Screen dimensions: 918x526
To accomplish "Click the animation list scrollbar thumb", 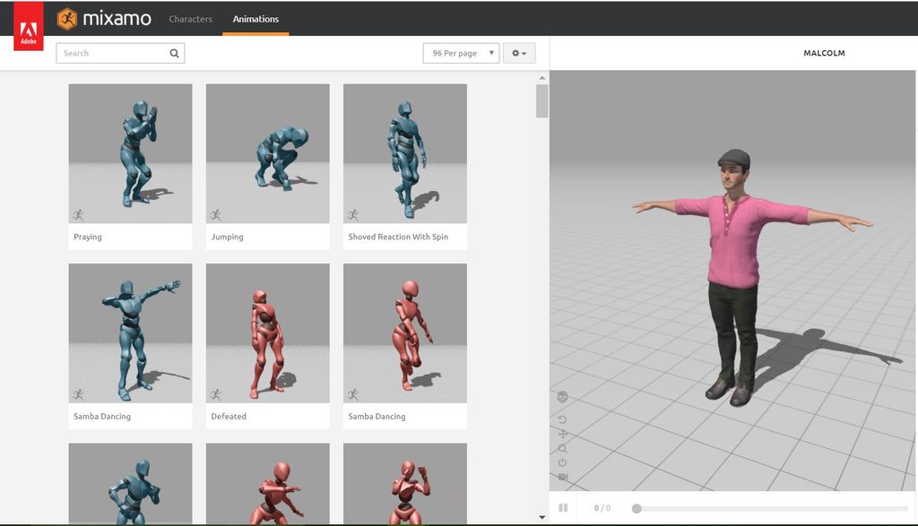I will tap(542, 101).
